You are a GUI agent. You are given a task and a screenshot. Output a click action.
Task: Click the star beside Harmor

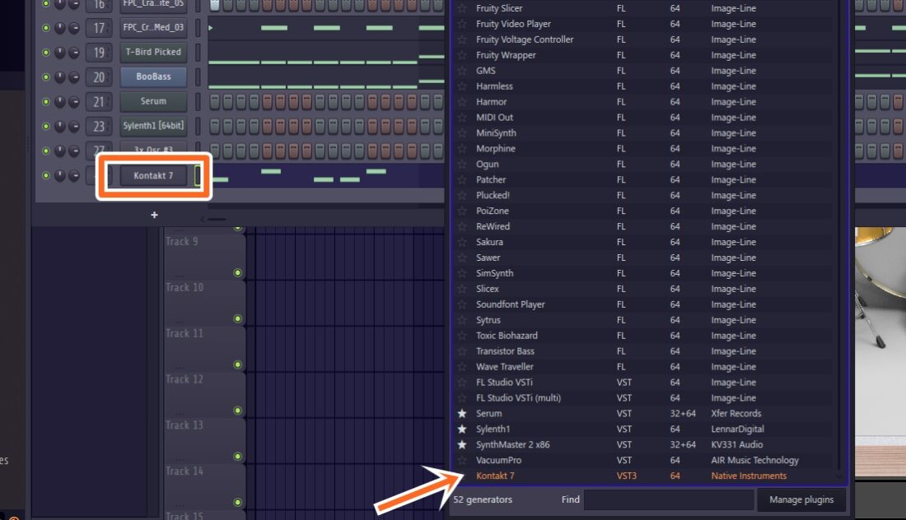[x=462, y=102]
